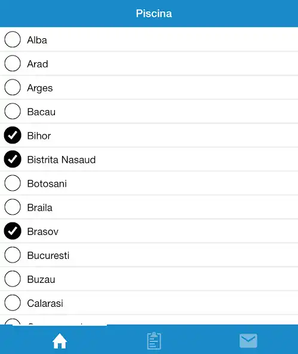Open the clipboard list icon
Screen dimensions: 298x354
point(154,341)
